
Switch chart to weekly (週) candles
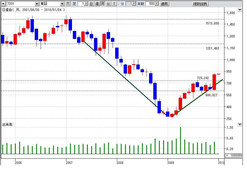[97, 4]
